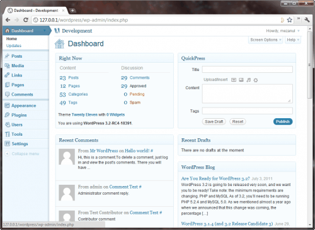
Task: Open the Howdy user dropdown arrow
Action: point(299,31)
